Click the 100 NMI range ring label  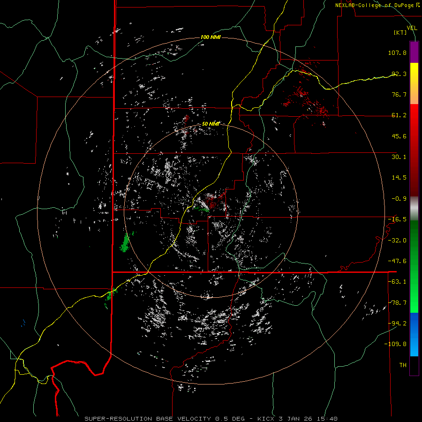[211, 37]
